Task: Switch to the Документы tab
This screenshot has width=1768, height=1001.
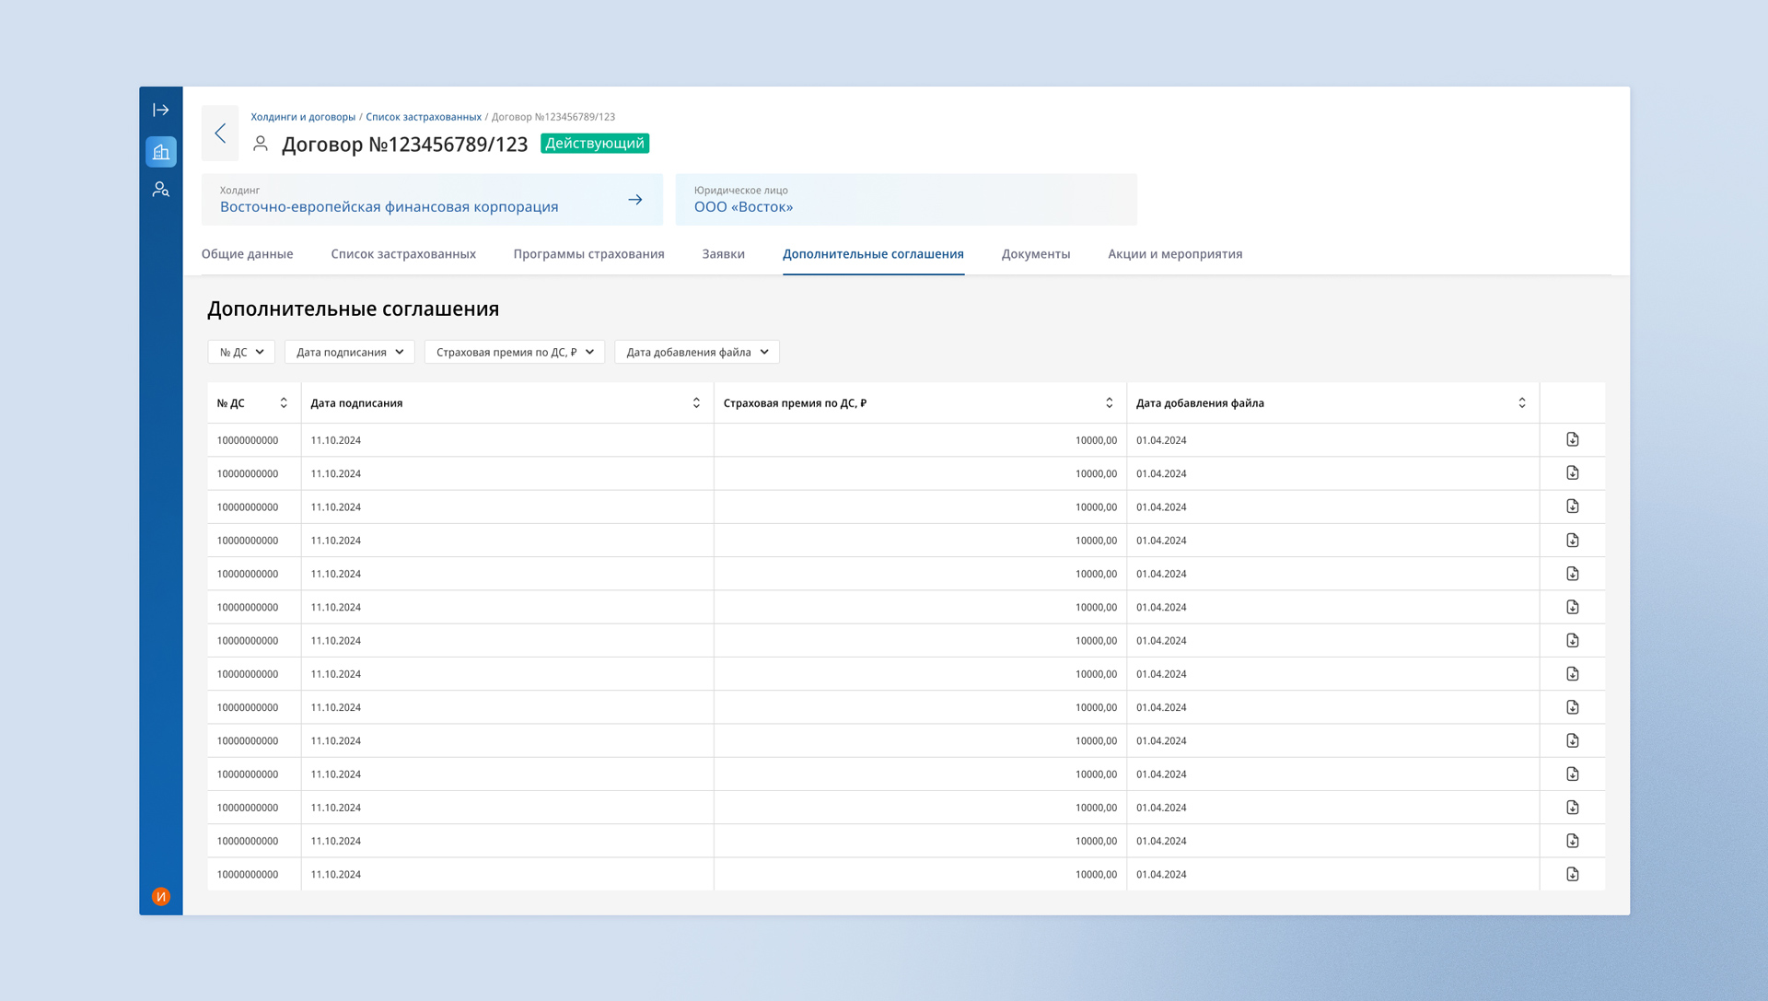Action: point(1035,254)
